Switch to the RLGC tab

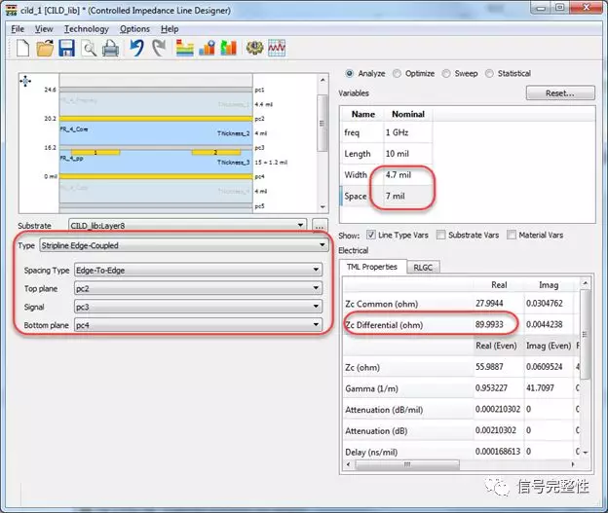[x=423, y=267]
